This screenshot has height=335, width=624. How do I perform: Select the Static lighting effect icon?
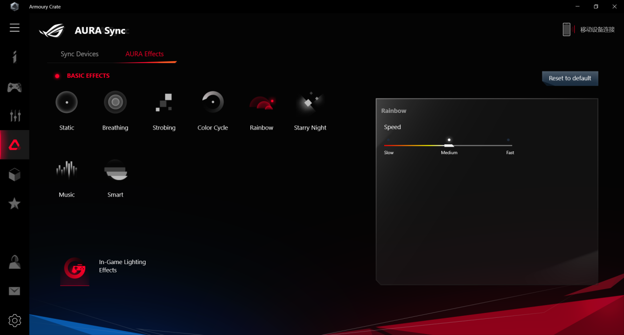[x=66, y=102]
